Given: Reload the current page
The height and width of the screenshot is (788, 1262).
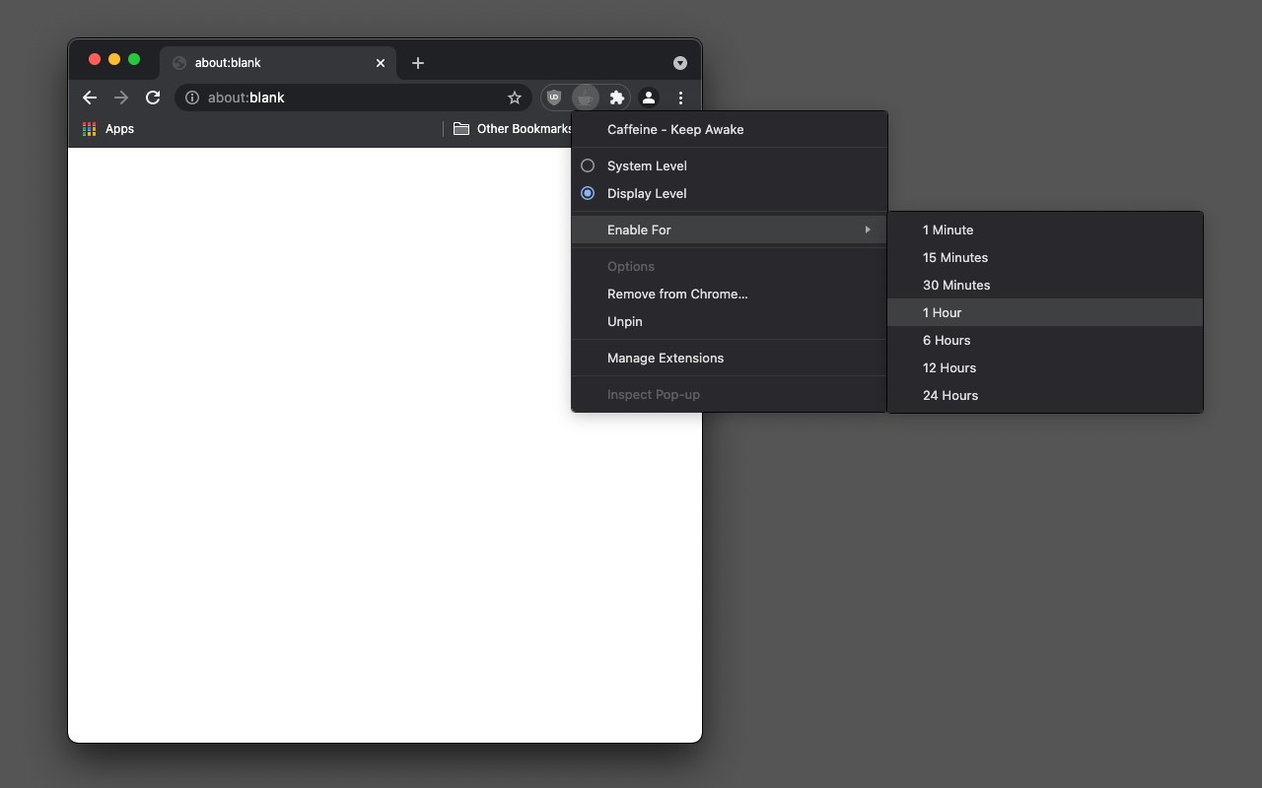Looking at the screenshot, I should pyautogui.click(x=153, y=98).
